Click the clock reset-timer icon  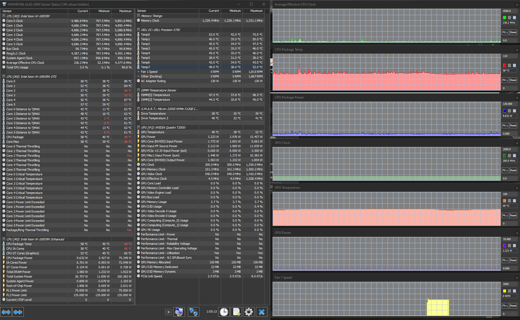(224, 312)
